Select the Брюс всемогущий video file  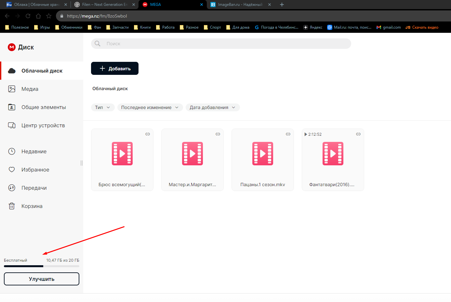point(122,160)
